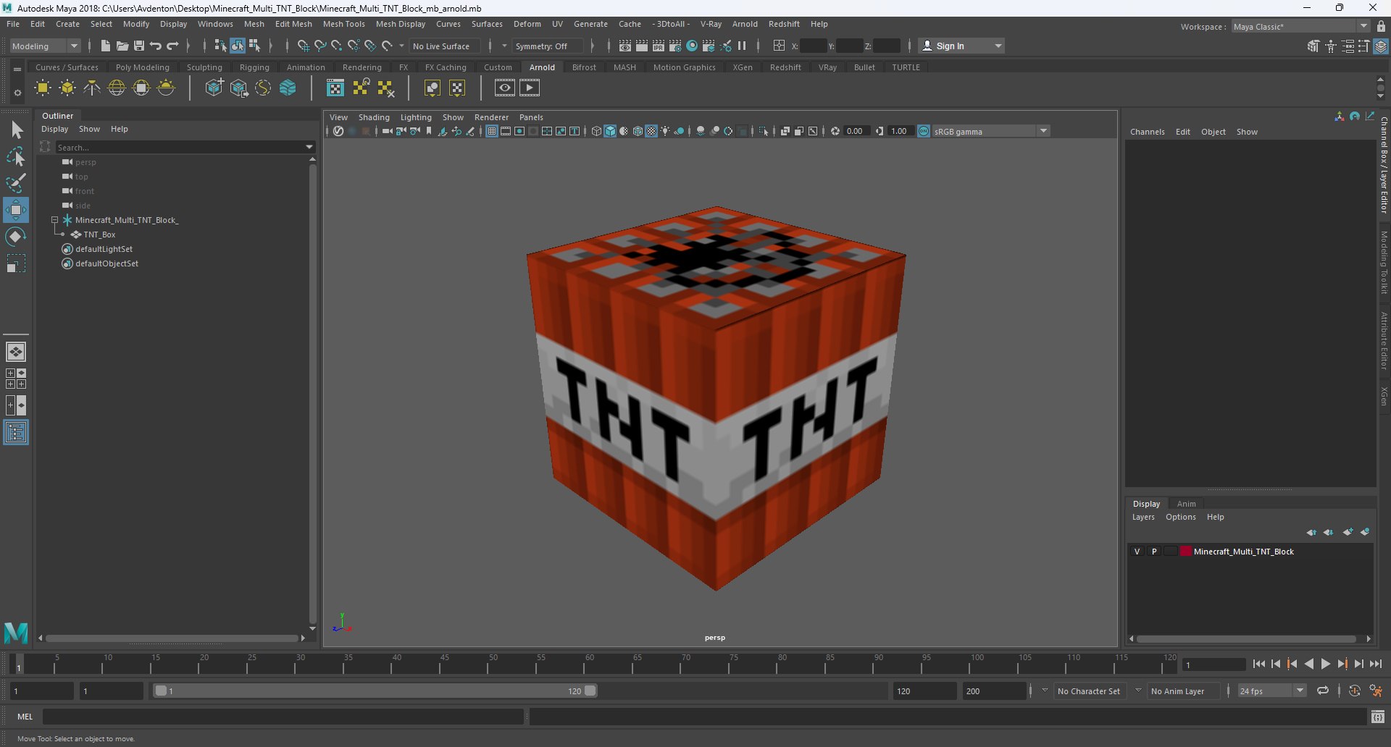Open the No Character Set dropdown arrow
Screen dimensions: 1391x747
1045,691
